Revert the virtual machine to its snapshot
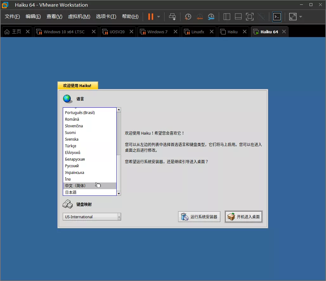This screenshot has width=326, height=281. [199, 16]
